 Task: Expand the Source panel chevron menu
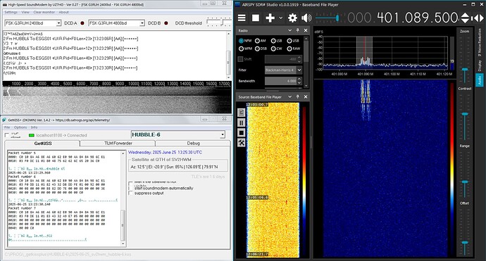[289, 97]
